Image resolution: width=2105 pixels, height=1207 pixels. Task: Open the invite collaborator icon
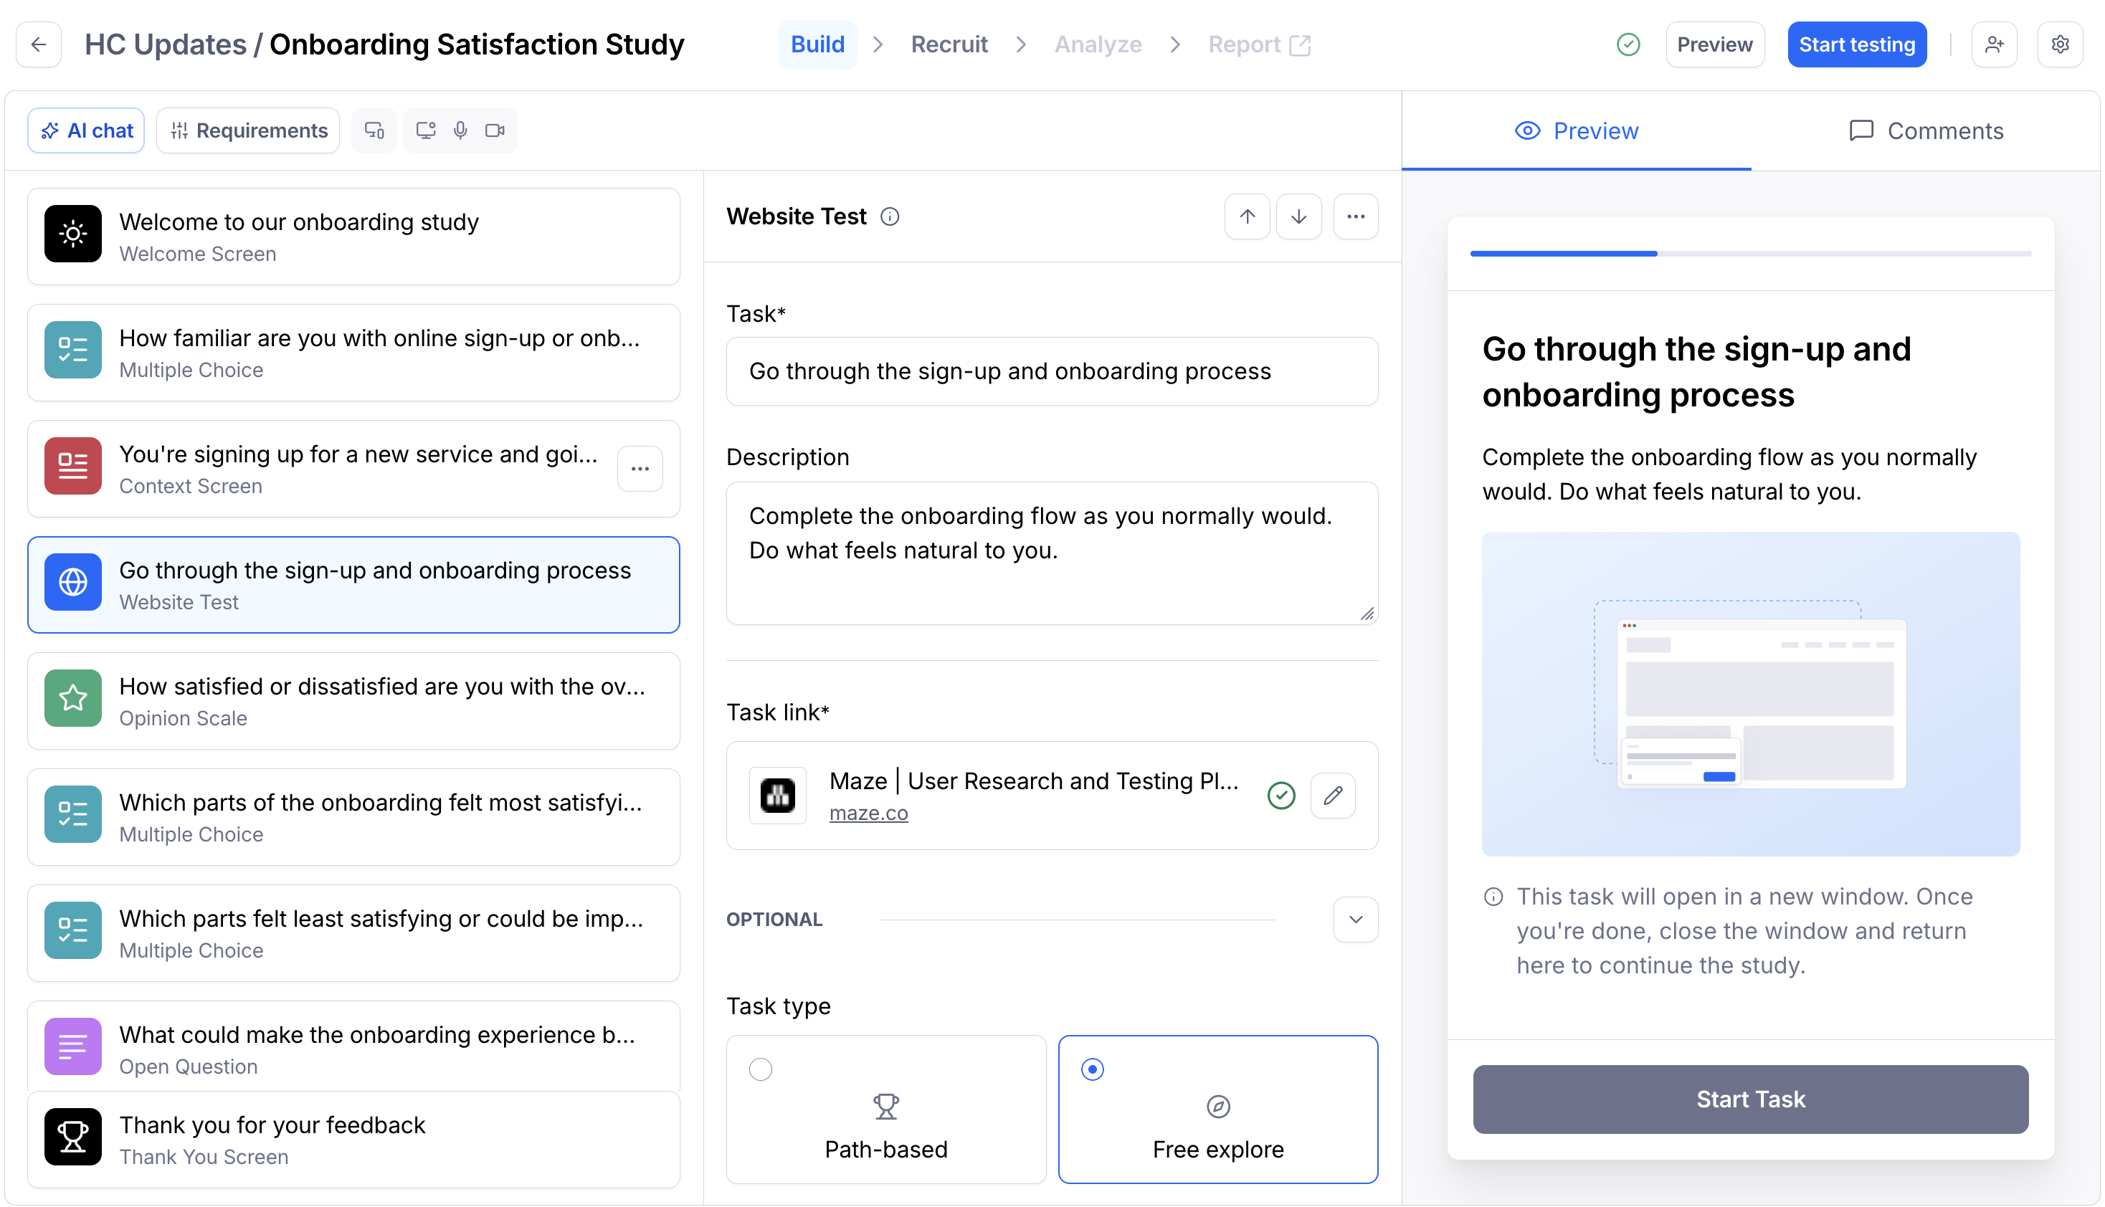1994,44
